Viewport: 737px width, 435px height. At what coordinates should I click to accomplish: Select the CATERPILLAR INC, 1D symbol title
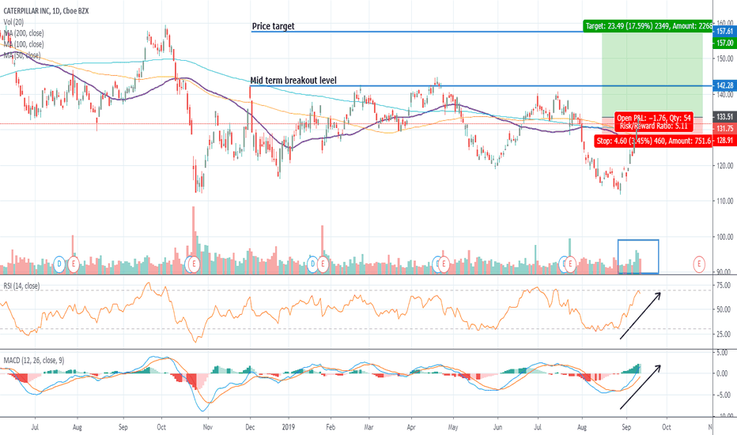[46, 11]
